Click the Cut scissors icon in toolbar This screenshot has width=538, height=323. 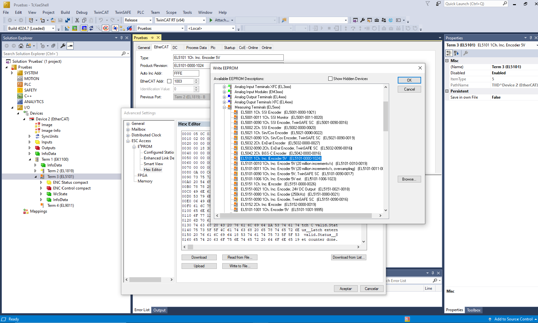(77, 20)
